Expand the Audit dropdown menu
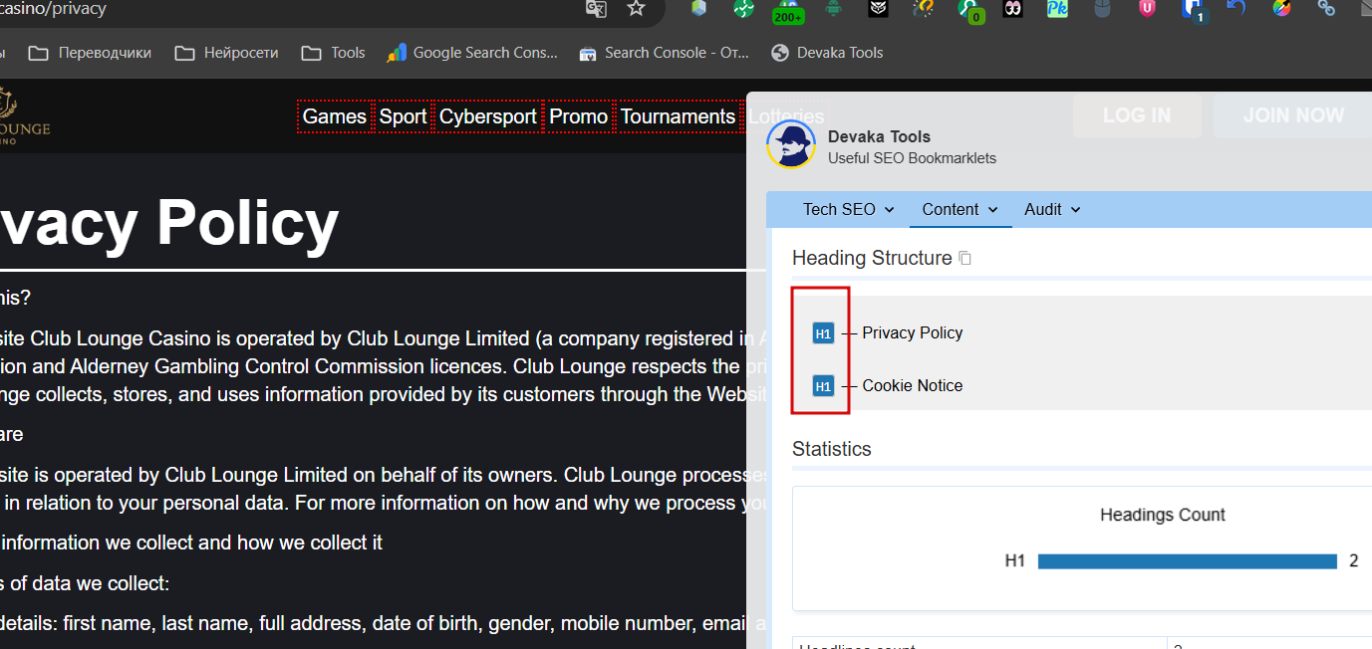This screenshot has height=649, width=1372. [1052, 209]
